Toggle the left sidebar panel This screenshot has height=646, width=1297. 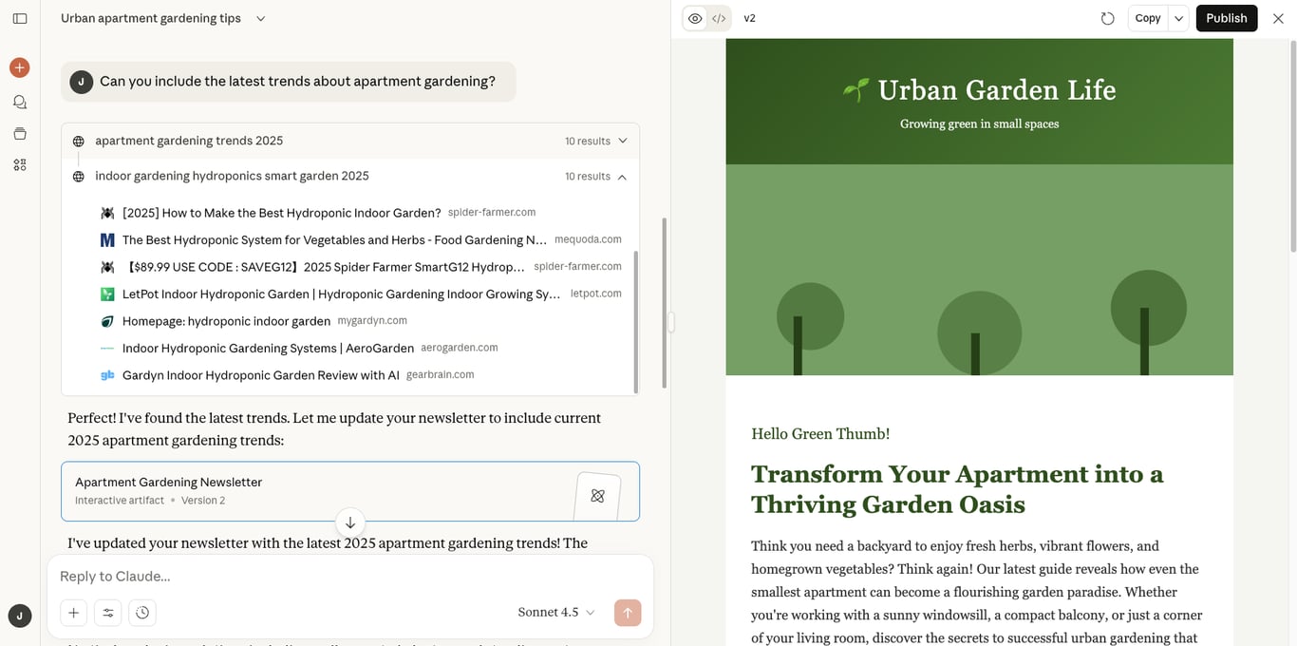click(20, 18)
